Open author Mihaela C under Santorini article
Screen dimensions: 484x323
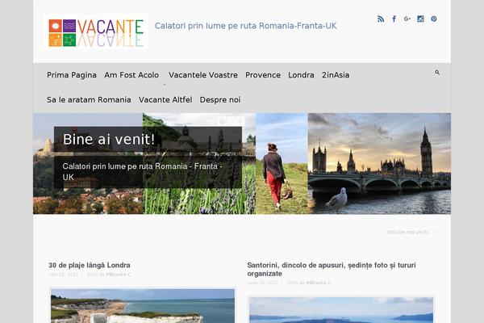[319, 283]
